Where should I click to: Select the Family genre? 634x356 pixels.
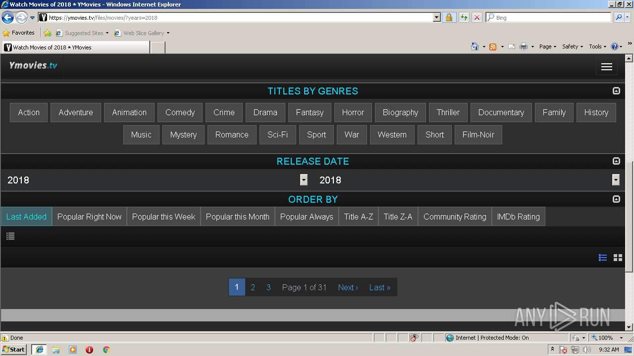554,112
